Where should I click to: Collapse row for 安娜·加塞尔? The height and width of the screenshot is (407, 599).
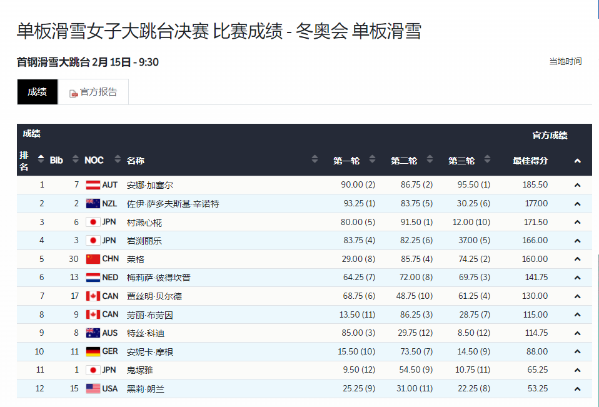pyautogui.click(x=577, y=185)
